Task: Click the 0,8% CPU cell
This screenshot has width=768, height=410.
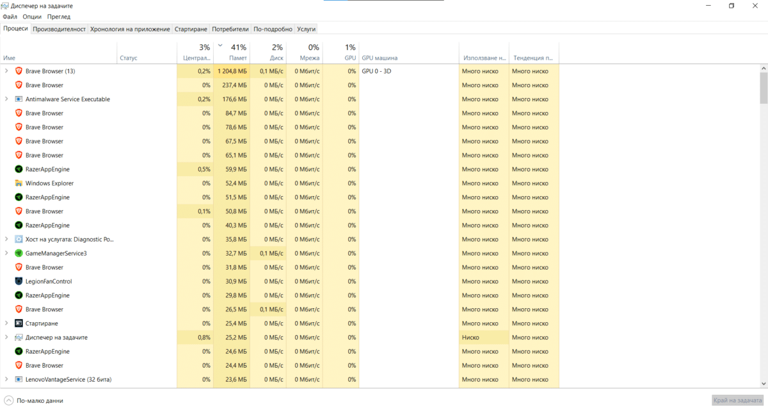Action: point(195,338)
